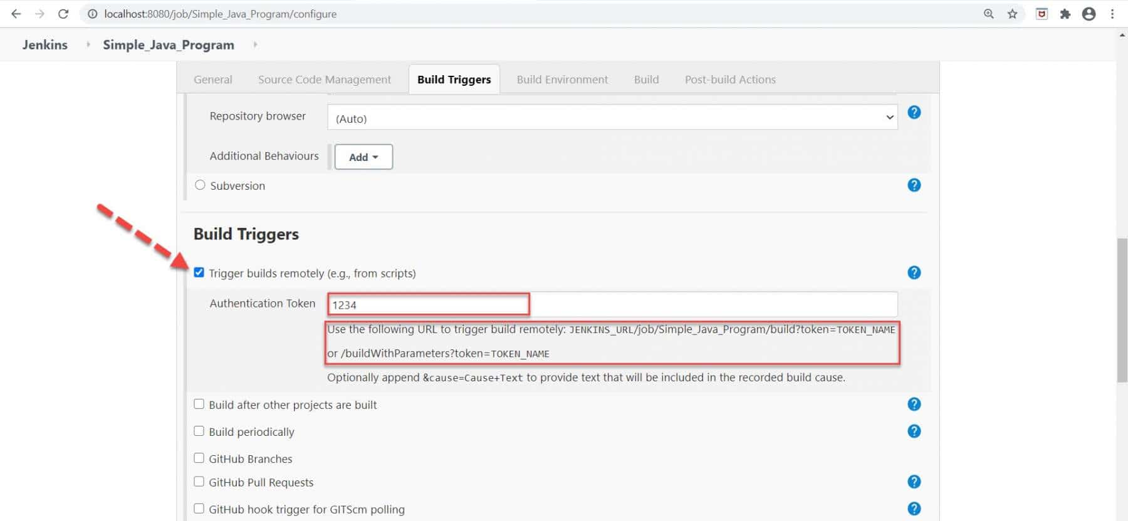
Task: Open the extensions puzzle icon
Action: [1065, 14]
